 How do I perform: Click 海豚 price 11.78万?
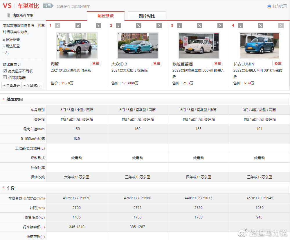(67, 83)
